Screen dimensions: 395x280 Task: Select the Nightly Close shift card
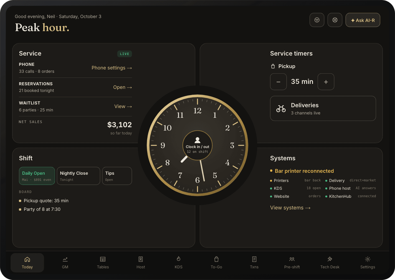click(79, 176)
